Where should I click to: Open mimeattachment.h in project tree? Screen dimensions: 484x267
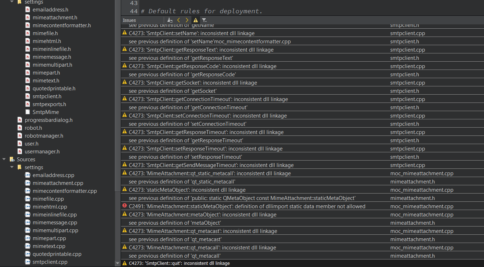55,18
